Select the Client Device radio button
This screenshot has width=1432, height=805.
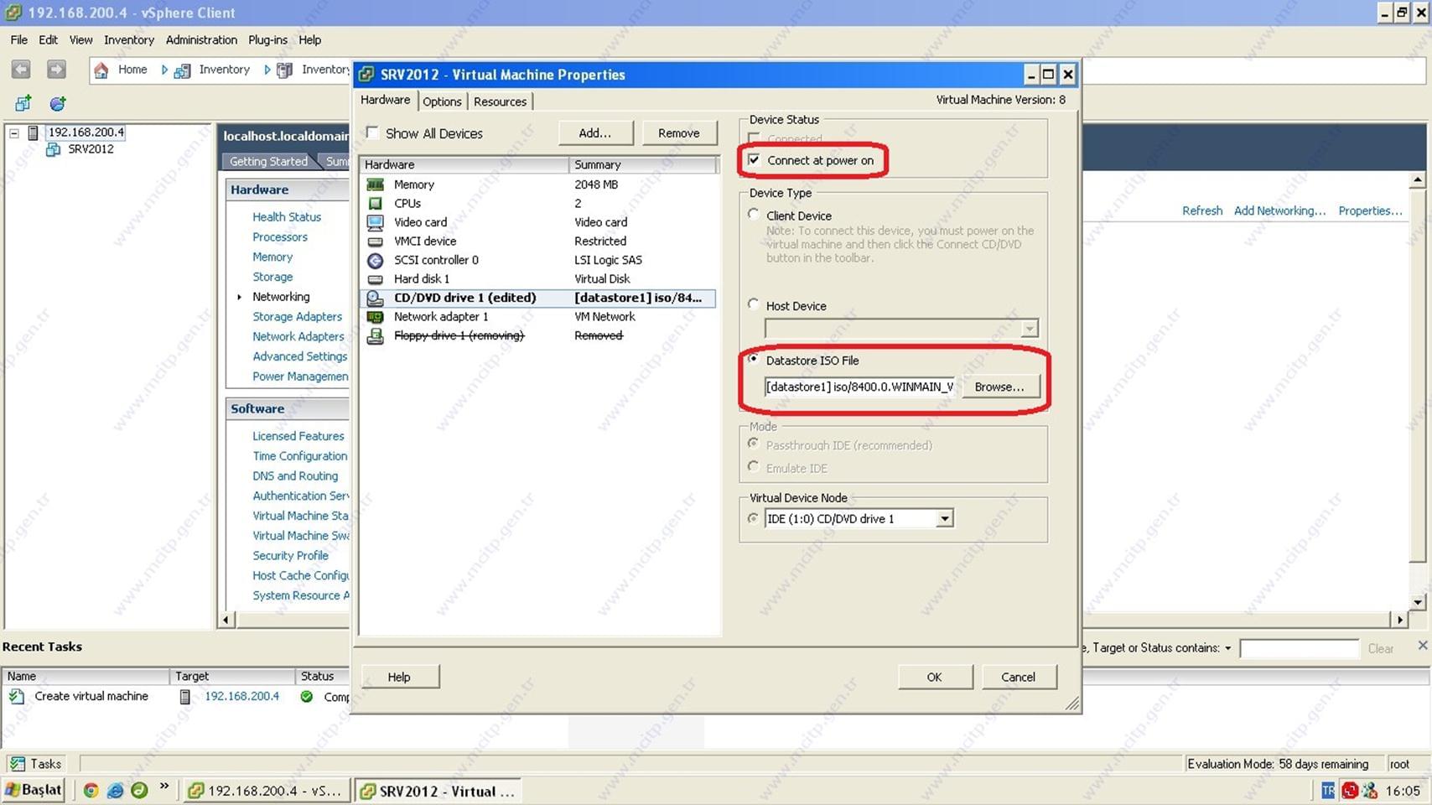click(754, 215)
